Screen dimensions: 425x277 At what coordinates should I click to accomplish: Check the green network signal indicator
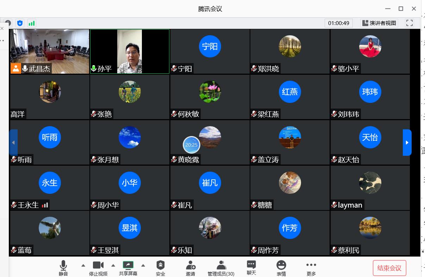pyautogui.click(x=32, y=23)
